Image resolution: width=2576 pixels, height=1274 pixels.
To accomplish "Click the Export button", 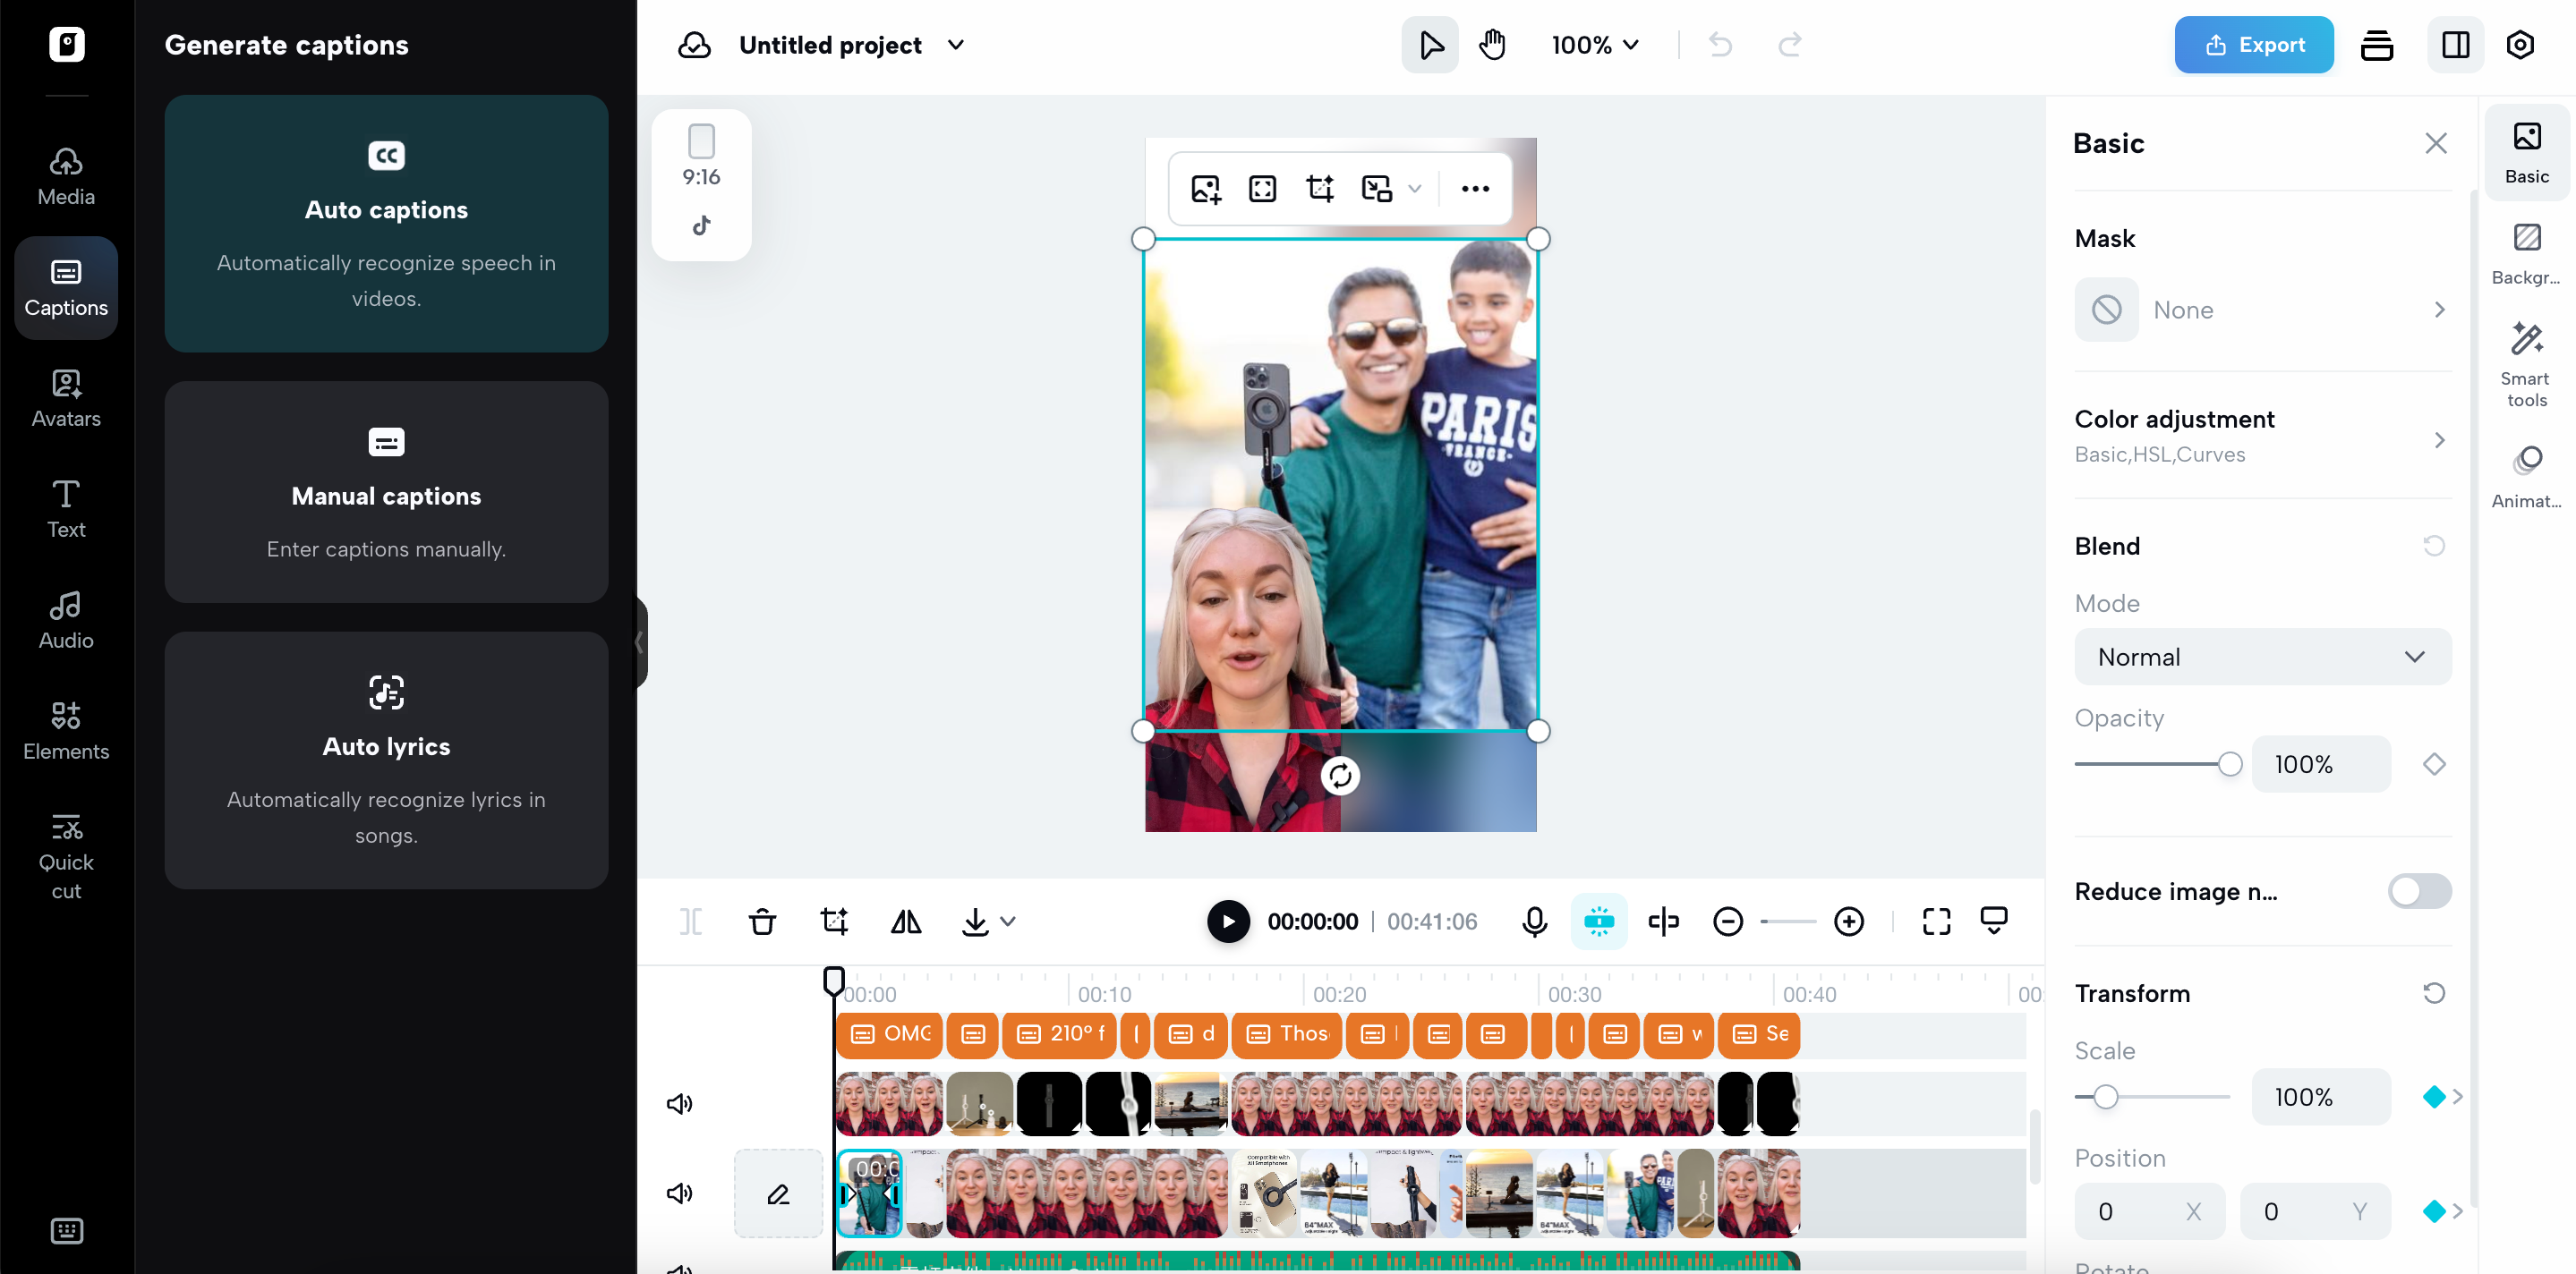I will pos(2253,44).
